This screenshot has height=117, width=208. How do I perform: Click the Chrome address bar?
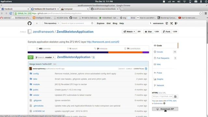point(108,13)
